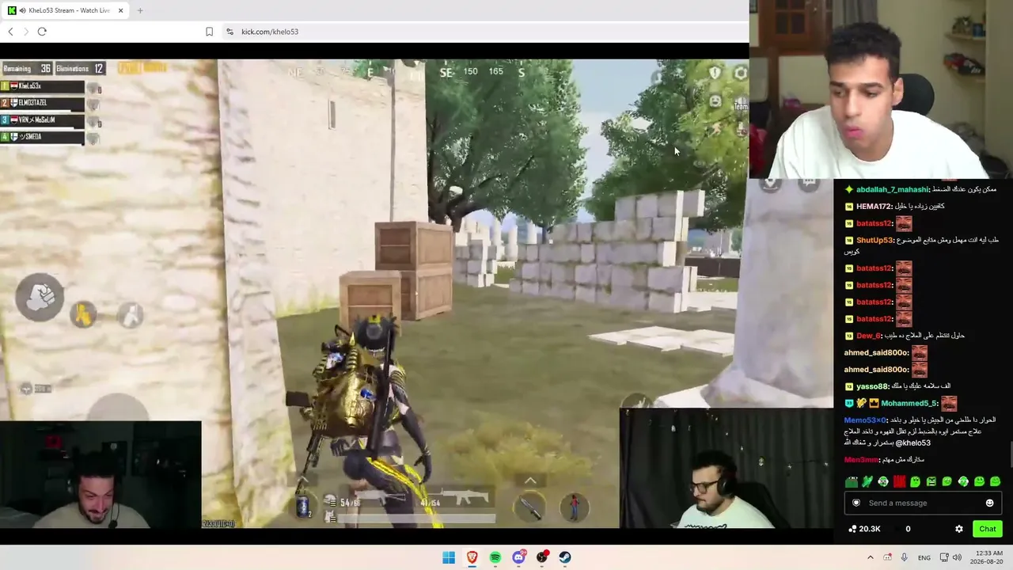1013x570 pixels.
Task: Open OBS Studio from the taskbar
Action: coord(542,557)
